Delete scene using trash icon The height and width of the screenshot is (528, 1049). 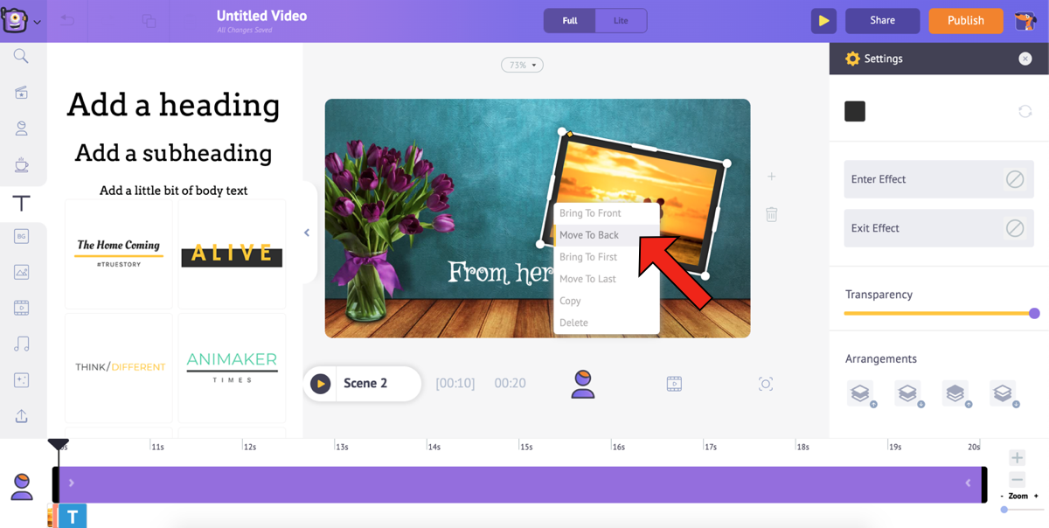(x=771, y=214)
